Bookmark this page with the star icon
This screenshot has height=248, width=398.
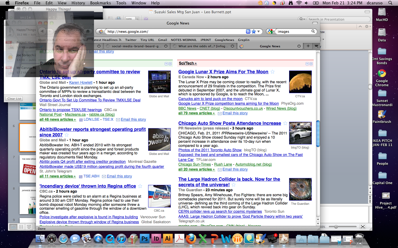point(253,31)
